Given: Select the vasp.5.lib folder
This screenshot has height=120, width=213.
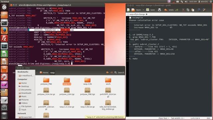Looking at the screenshot, I should [x=88, y=81].
